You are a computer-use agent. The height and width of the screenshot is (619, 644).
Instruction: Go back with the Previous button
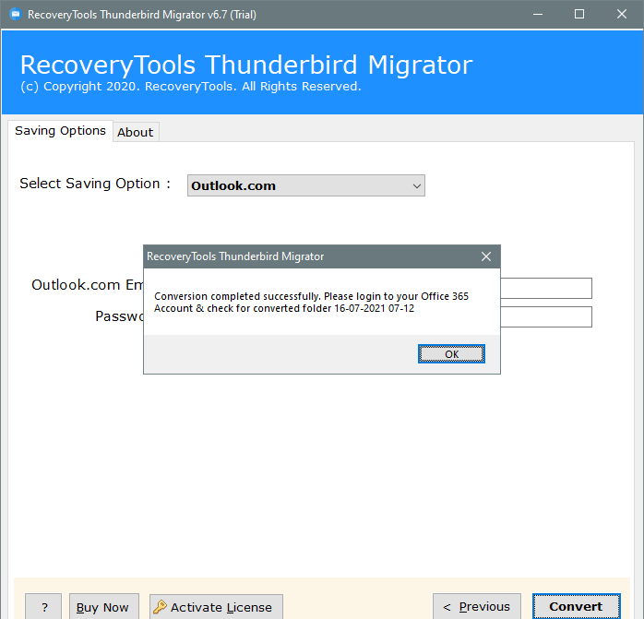[477, 606]
